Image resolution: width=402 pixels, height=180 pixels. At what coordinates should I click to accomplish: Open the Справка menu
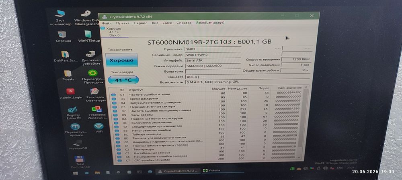[x=184, y=23]
